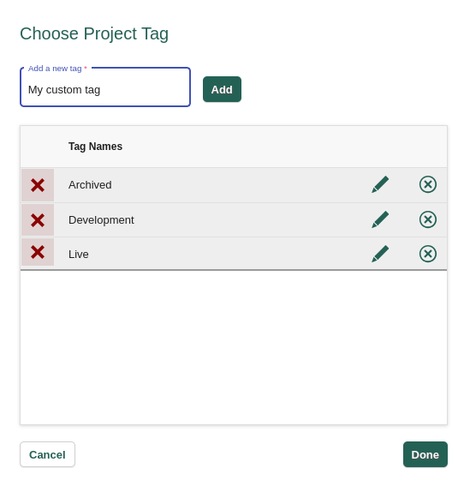Screen dimensions: 464x480
Task: Delete the Archived tag using circled X
Action: [x=428, y=184]
